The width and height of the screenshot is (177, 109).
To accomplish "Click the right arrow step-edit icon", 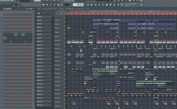I will click(47, 5).
